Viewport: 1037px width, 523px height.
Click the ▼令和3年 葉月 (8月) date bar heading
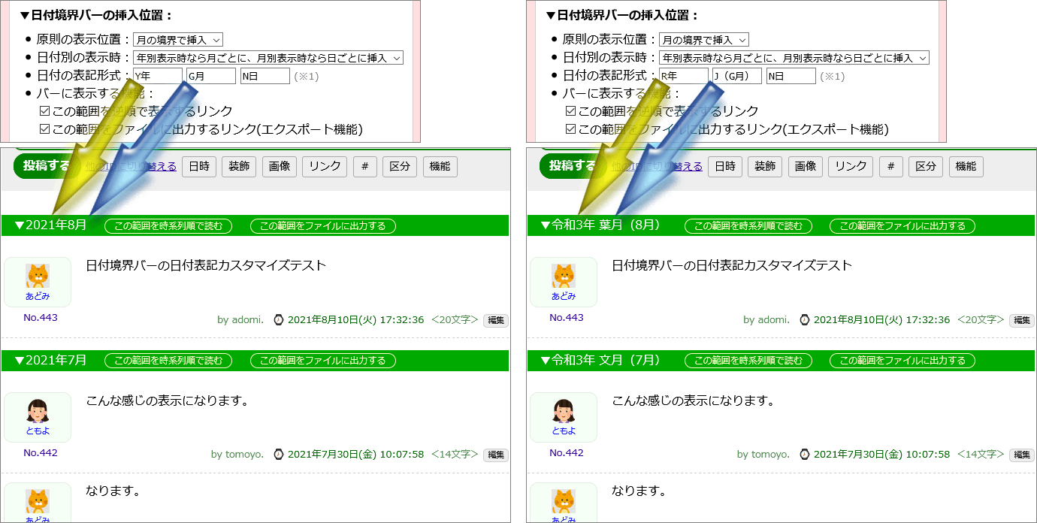pos(600,225)
